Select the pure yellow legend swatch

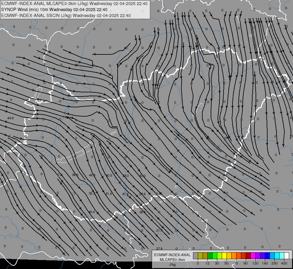click(224, 256)
